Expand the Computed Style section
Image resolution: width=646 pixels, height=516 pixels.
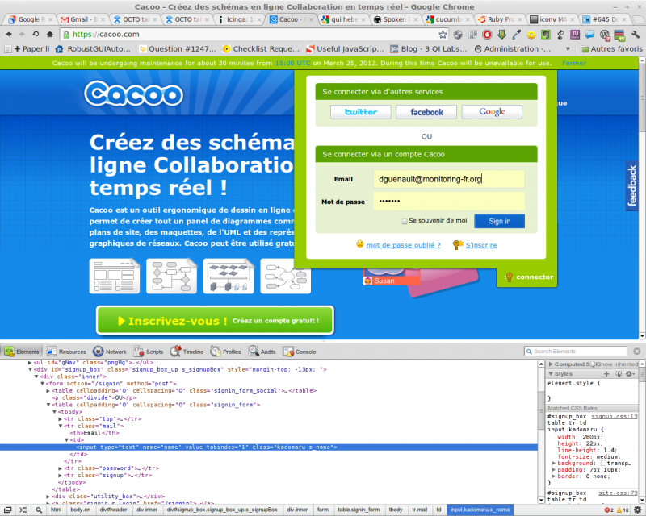[551, 364]
